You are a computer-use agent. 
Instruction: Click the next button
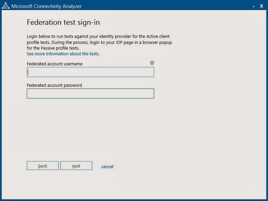pos(76,165)
